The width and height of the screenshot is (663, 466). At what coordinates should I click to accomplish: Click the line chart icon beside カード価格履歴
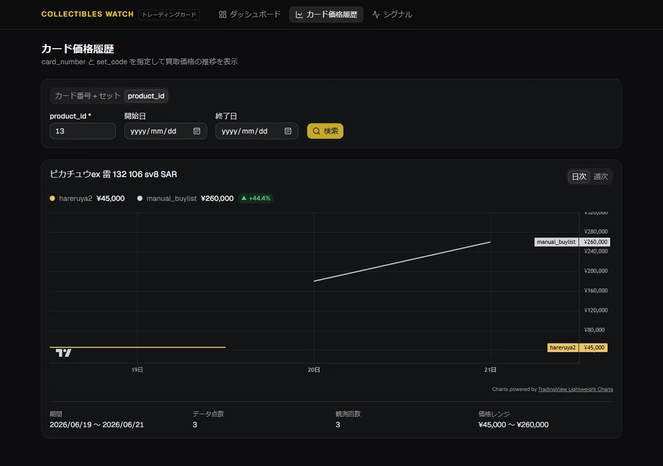299,14
